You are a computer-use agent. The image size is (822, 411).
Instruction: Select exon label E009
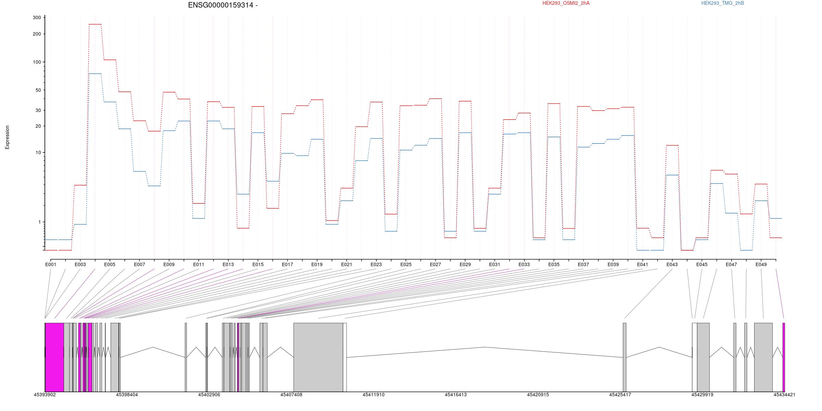[x=169, y=264]
